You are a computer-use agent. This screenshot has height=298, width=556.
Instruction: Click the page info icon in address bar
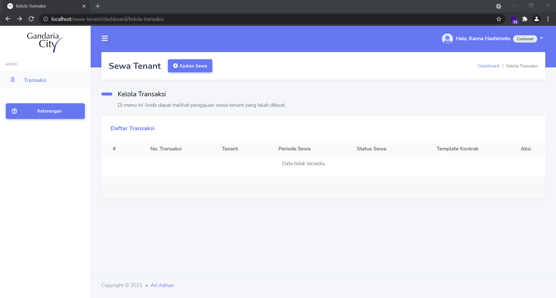coord(45,19)
